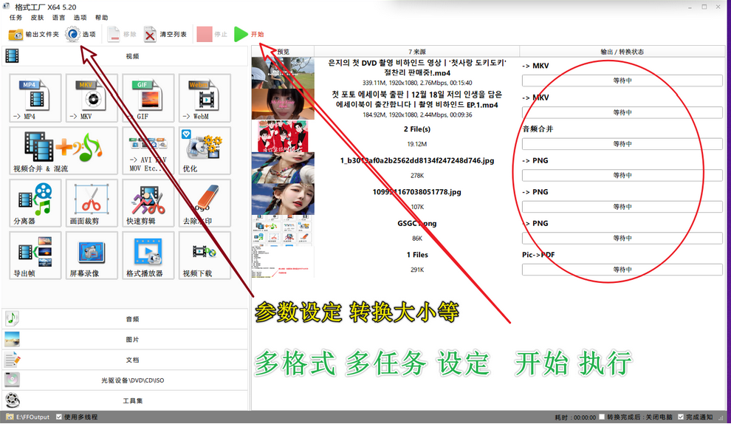The height and width of the screenshot is (424, 731).
Task: Select the EP.1.mp4 task thumbnail
Action: click(283, 104)
